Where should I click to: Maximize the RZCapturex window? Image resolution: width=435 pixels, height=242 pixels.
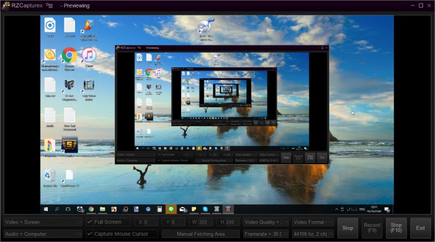(x=421, y=5)
